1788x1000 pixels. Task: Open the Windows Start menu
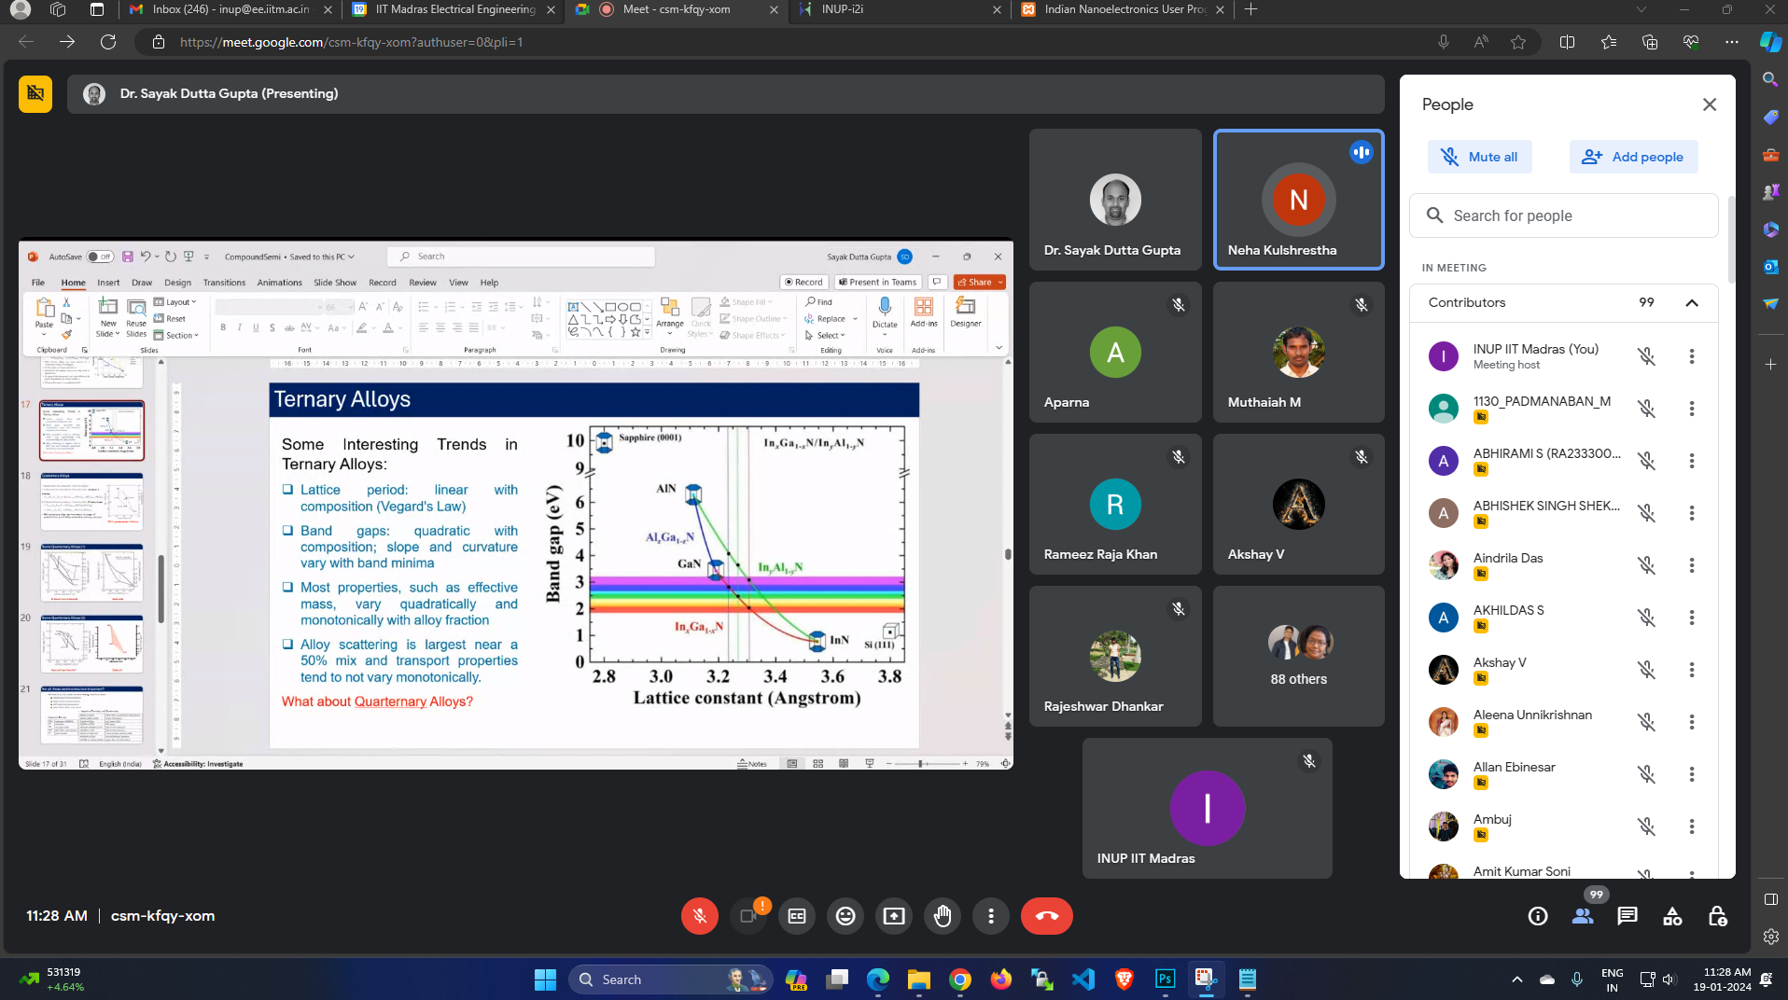(x=545, y=979)
